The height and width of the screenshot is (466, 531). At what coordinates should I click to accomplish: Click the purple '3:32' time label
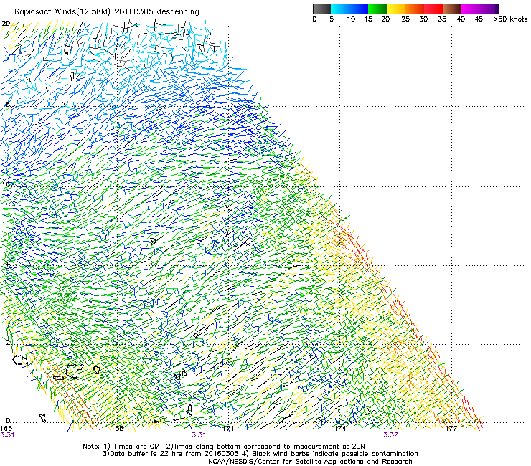[x=390, y=435]
